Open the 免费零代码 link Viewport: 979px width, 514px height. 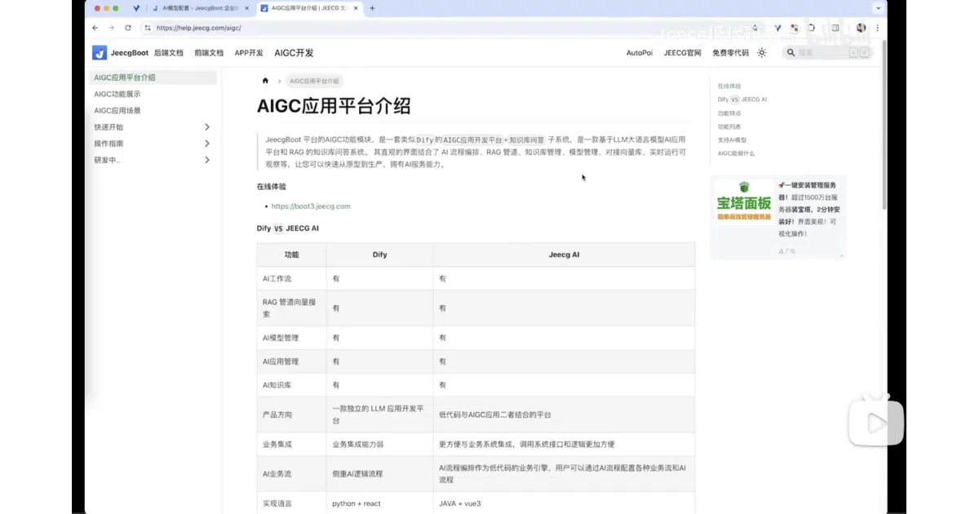tap(730, 53)
